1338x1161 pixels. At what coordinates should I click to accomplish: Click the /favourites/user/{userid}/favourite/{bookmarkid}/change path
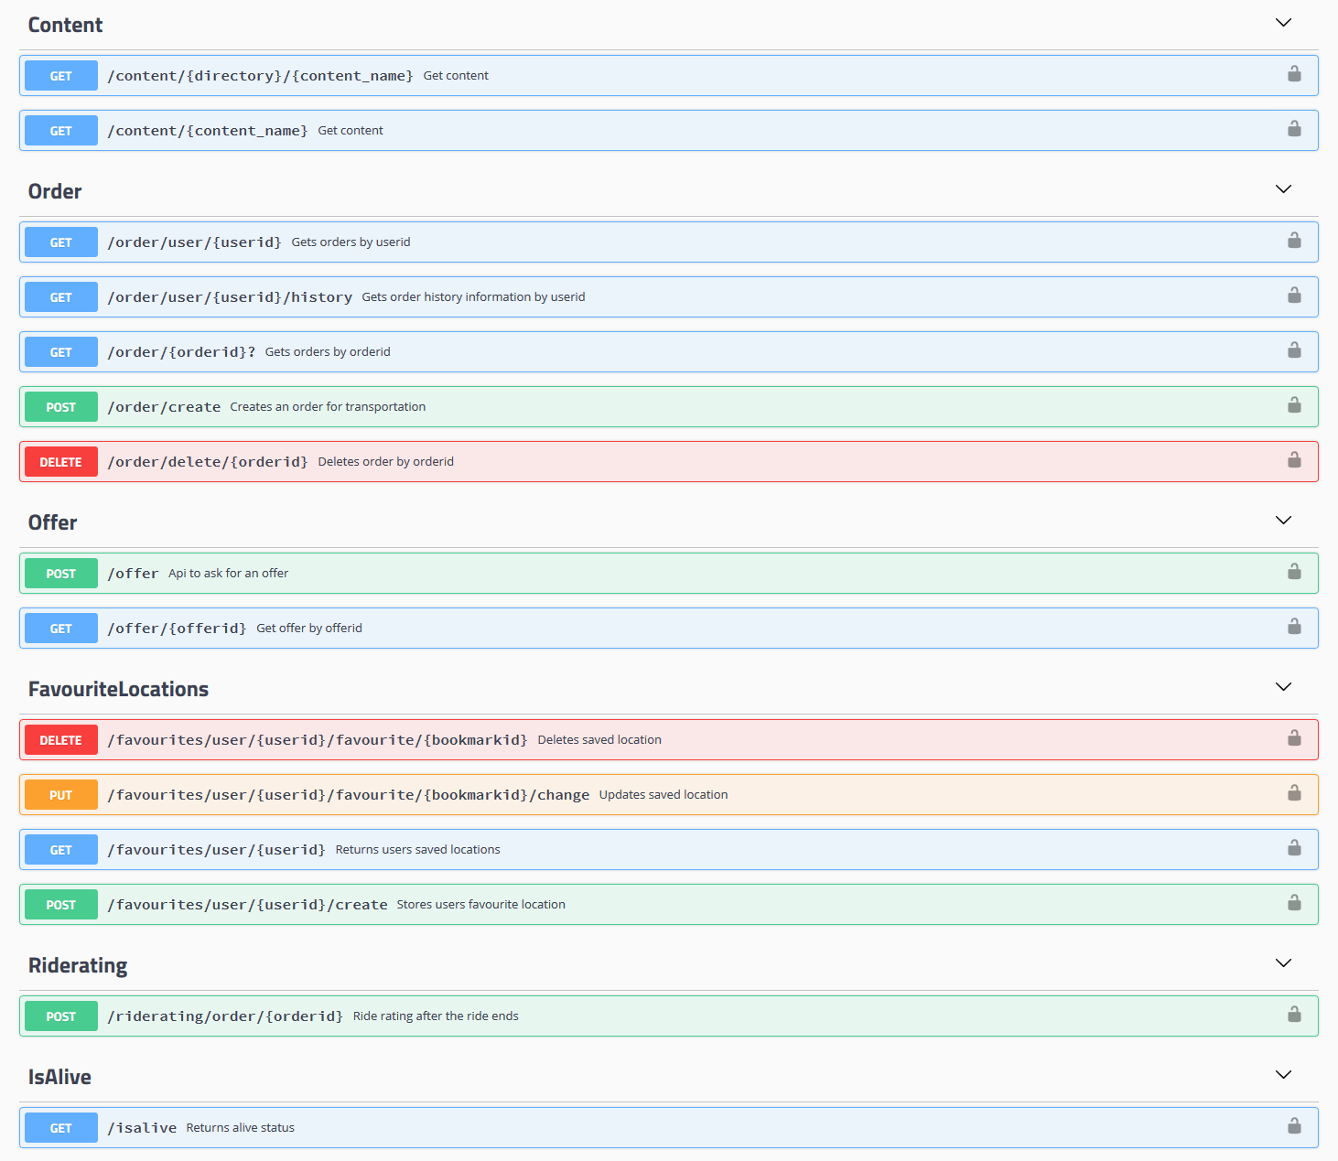(349, 795)
